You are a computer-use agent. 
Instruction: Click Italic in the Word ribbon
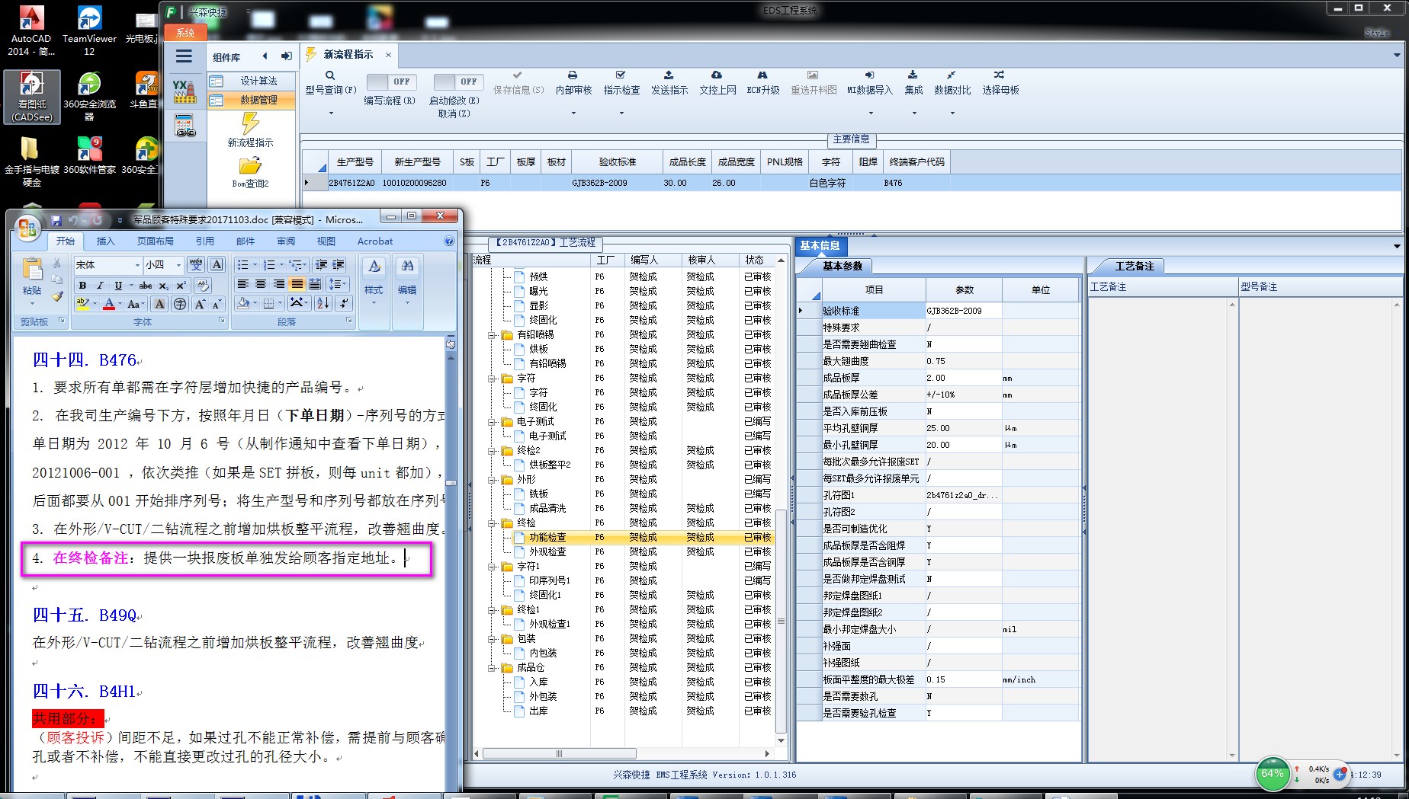100,286
